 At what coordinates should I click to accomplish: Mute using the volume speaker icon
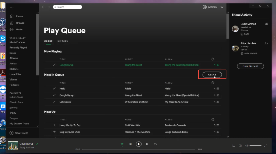click(247, 146)
